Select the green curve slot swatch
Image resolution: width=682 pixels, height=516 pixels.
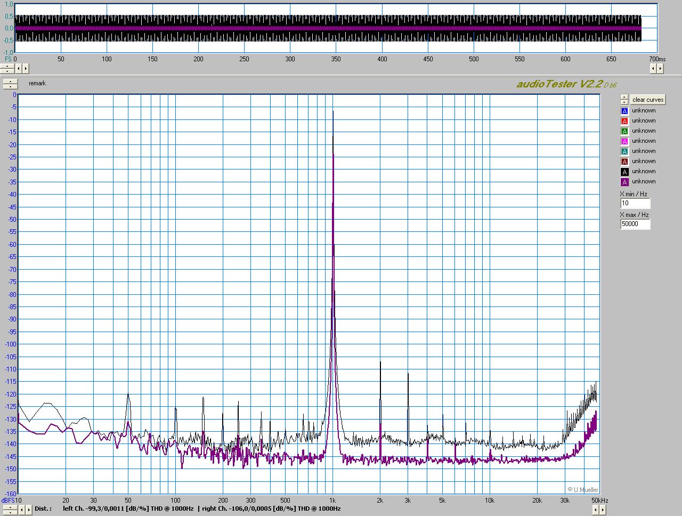pyautogui.click(x=624, y=131)
